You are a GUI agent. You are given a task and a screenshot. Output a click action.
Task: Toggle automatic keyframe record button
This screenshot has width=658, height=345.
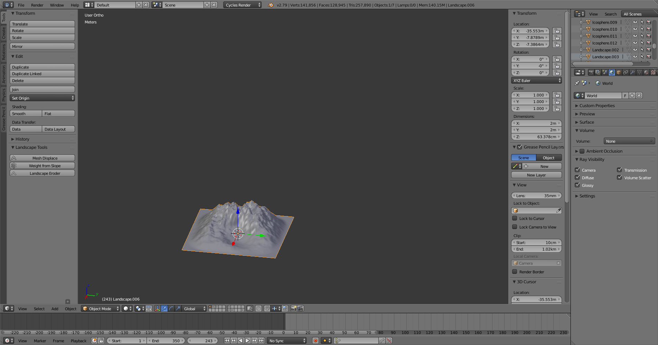(x=315, y=341)
